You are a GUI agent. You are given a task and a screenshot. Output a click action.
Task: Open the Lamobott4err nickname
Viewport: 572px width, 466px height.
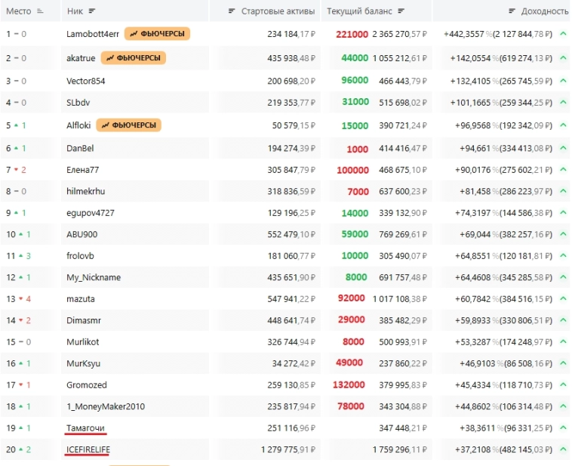pyautogui.click(x=93, y=34)
